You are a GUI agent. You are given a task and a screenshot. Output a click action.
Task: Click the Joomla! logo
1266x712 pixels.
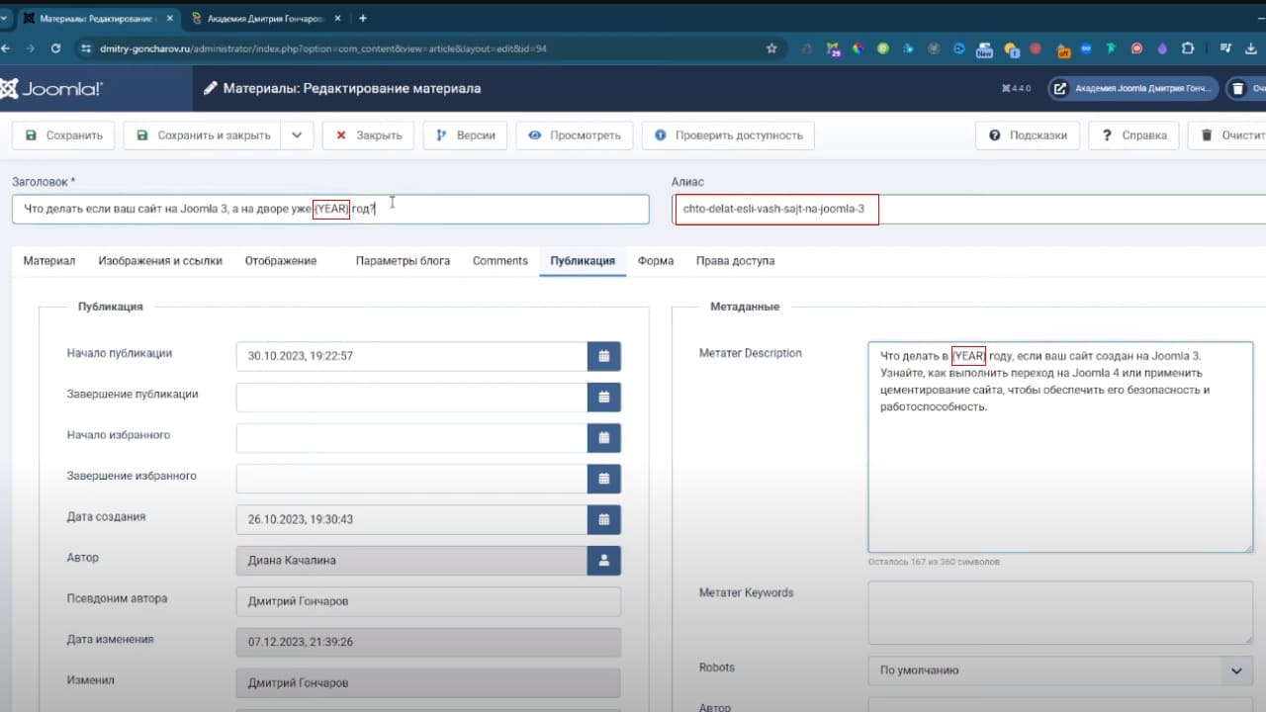[51, 89]
